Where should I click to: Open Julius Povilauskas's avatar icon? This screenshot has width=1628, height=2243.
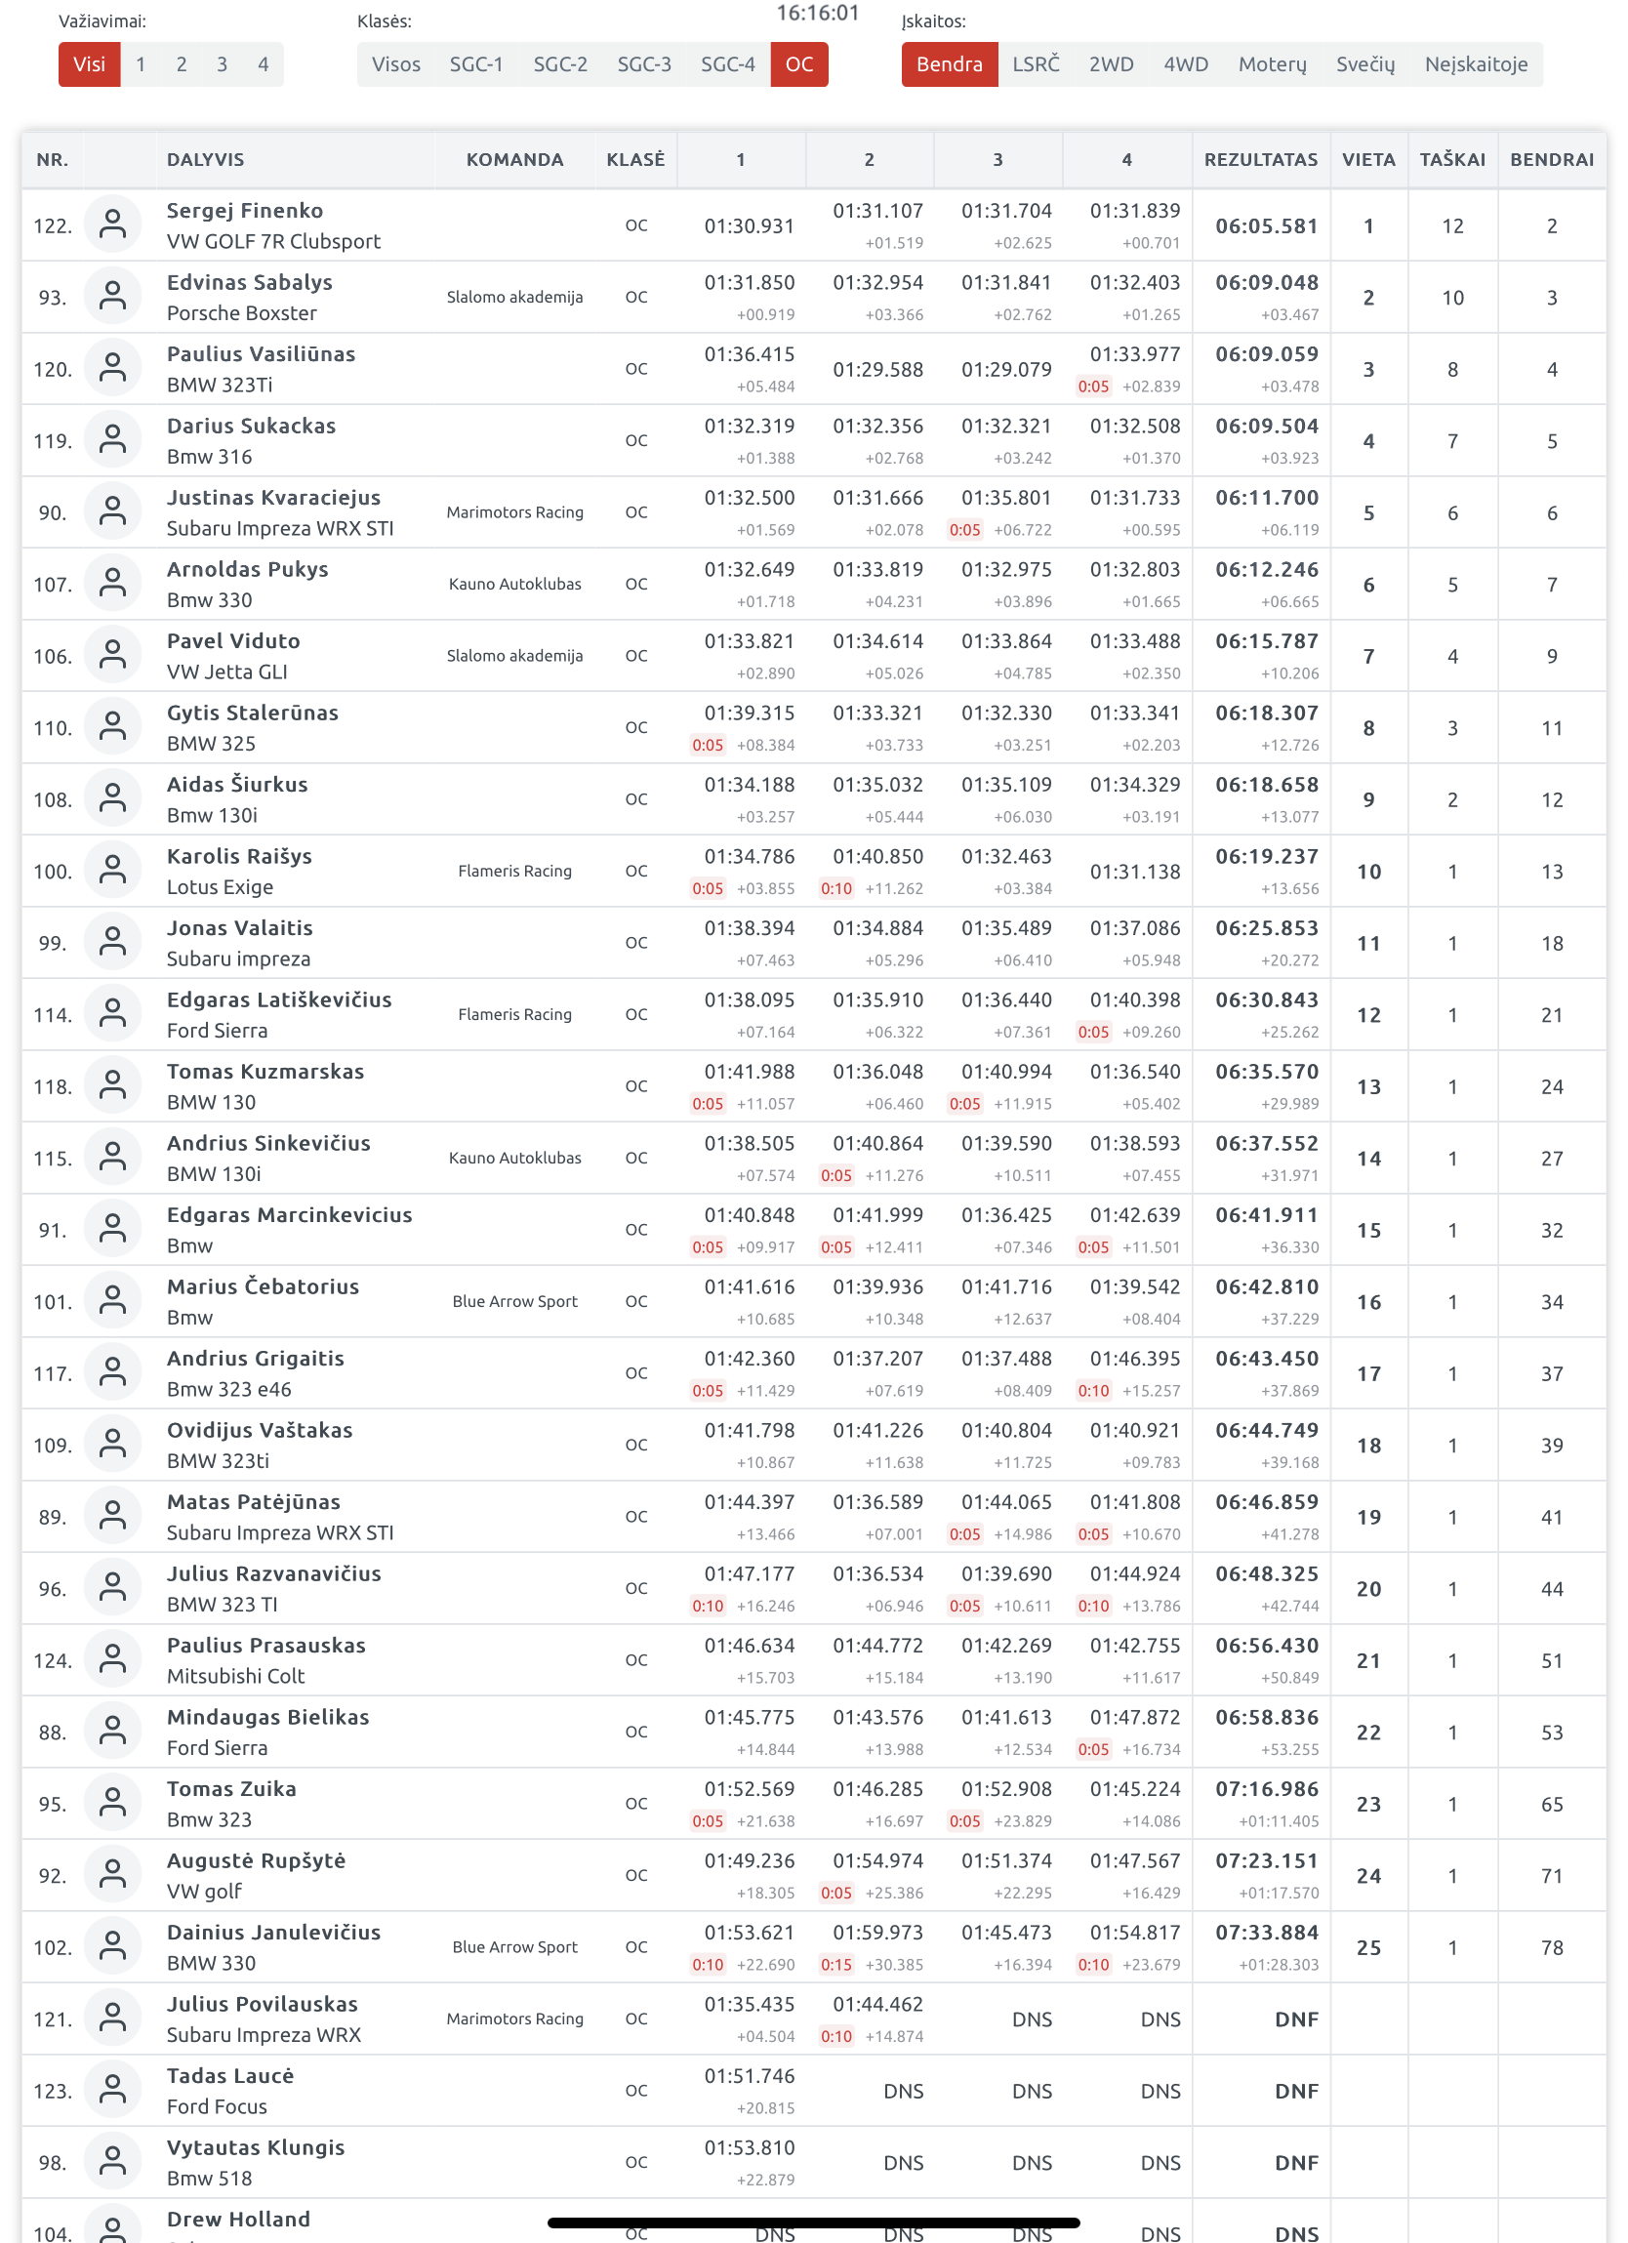(x=114, y=2018)
